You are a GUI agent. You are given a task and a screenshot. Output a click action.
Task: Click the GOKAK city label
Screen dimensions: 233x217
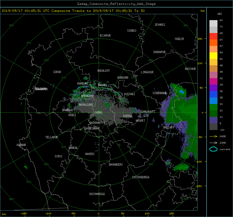[57, 72]
